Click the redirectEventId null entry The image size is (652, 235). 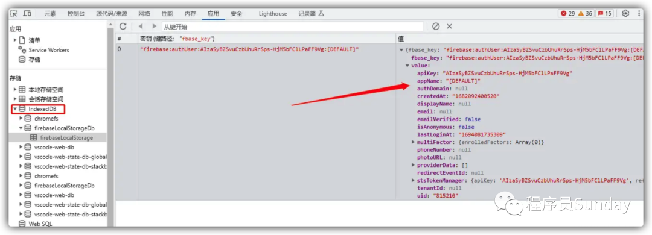(450, 173)
